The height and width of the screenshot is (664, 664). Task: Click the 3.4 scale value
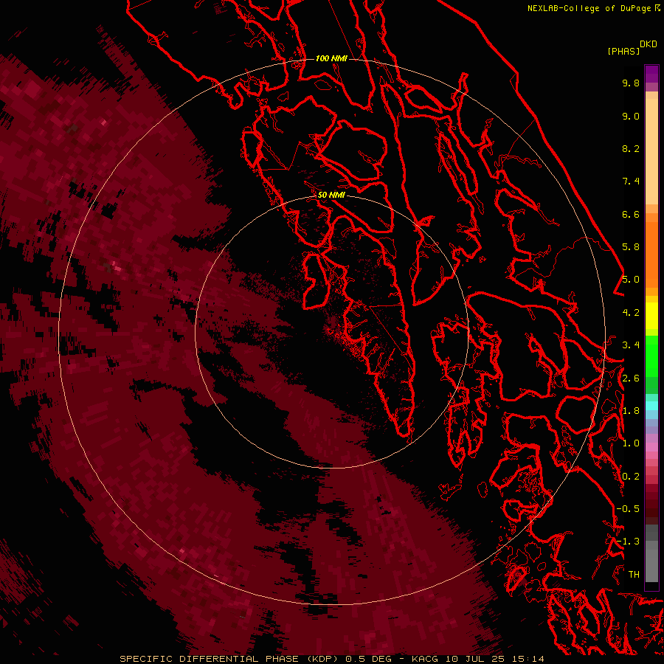631,345
